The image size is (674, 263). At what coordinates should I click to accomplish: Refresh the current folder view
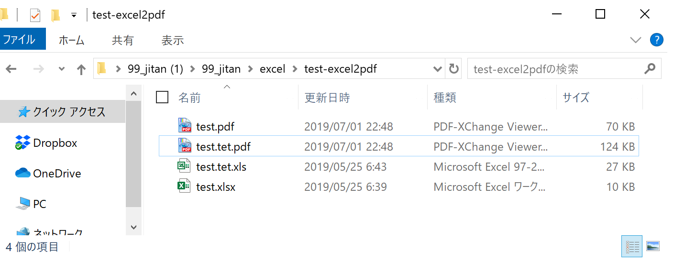click(454, 69)
